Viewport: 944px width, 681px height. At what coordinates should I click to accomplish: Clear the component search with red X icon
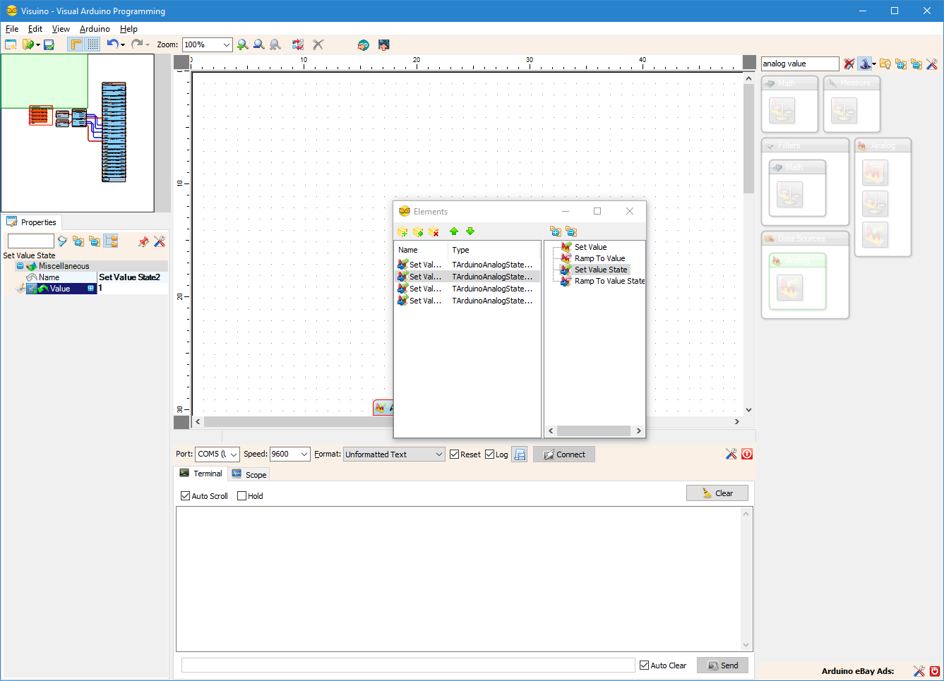coord(849,64)
